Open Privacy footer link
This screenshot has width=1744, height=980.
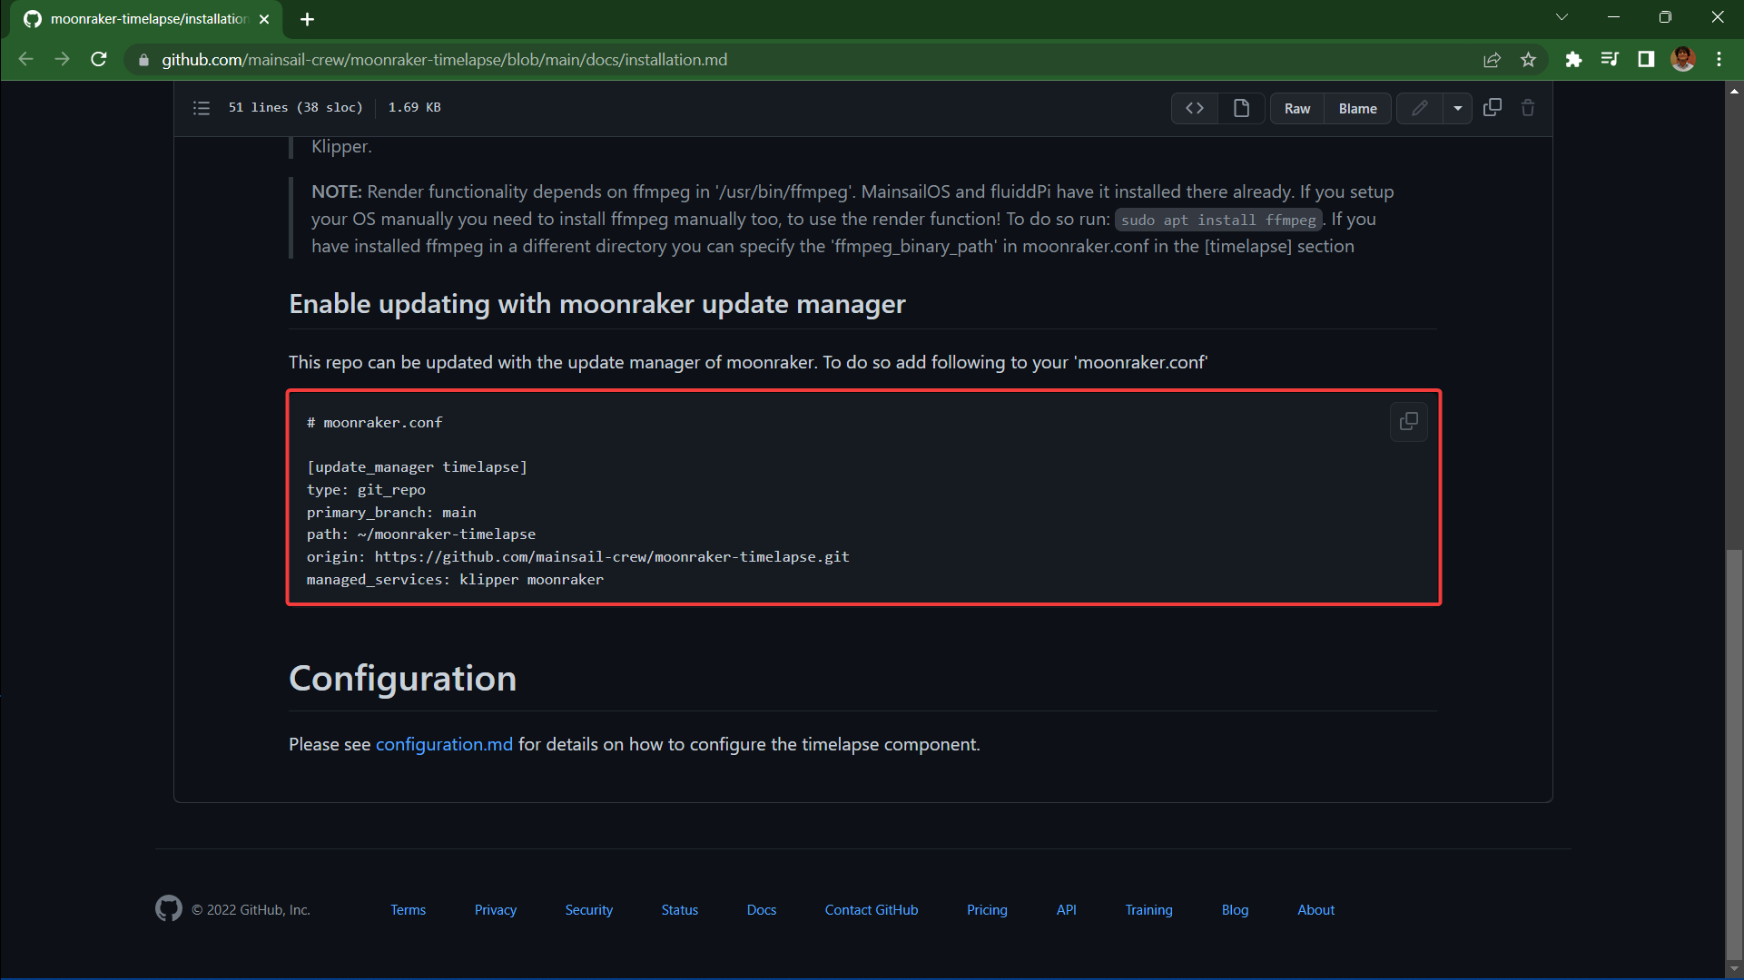[x=496, y=909]
